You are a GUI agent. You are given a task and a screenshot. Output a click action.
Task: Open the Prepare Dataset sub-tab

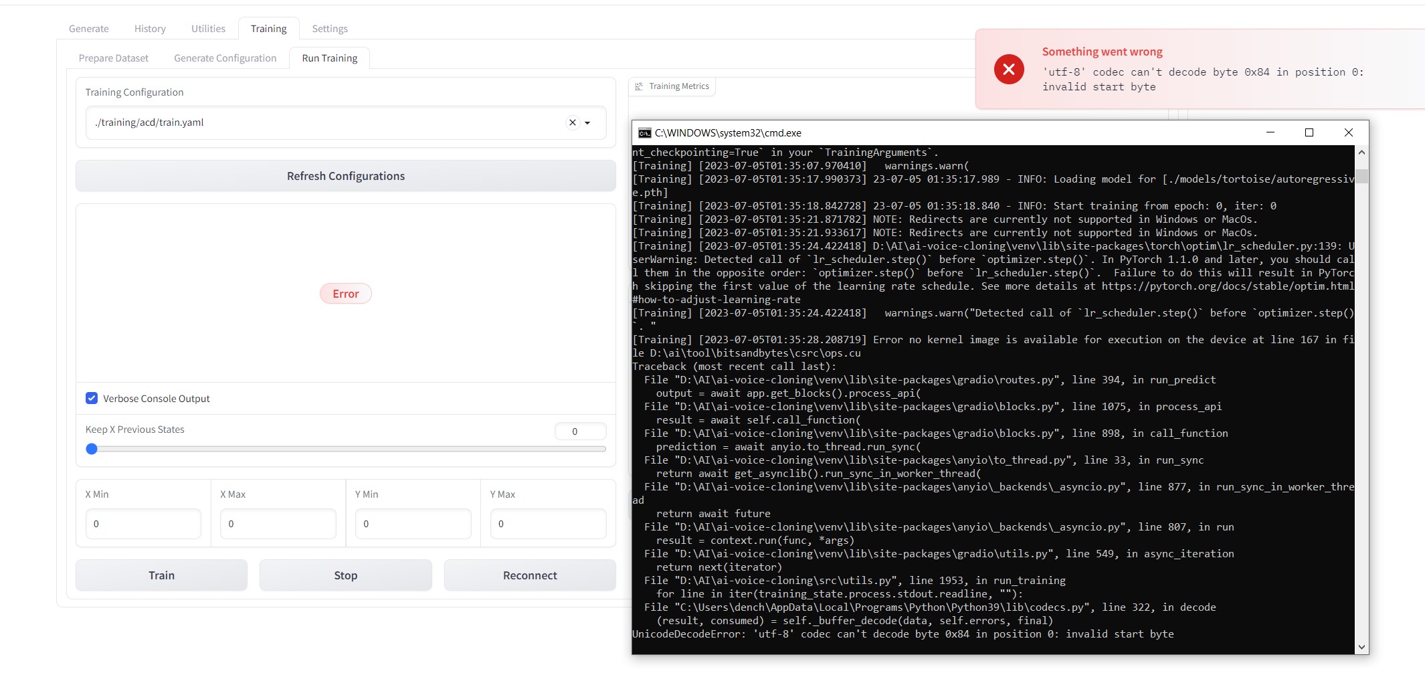(114, 58)
